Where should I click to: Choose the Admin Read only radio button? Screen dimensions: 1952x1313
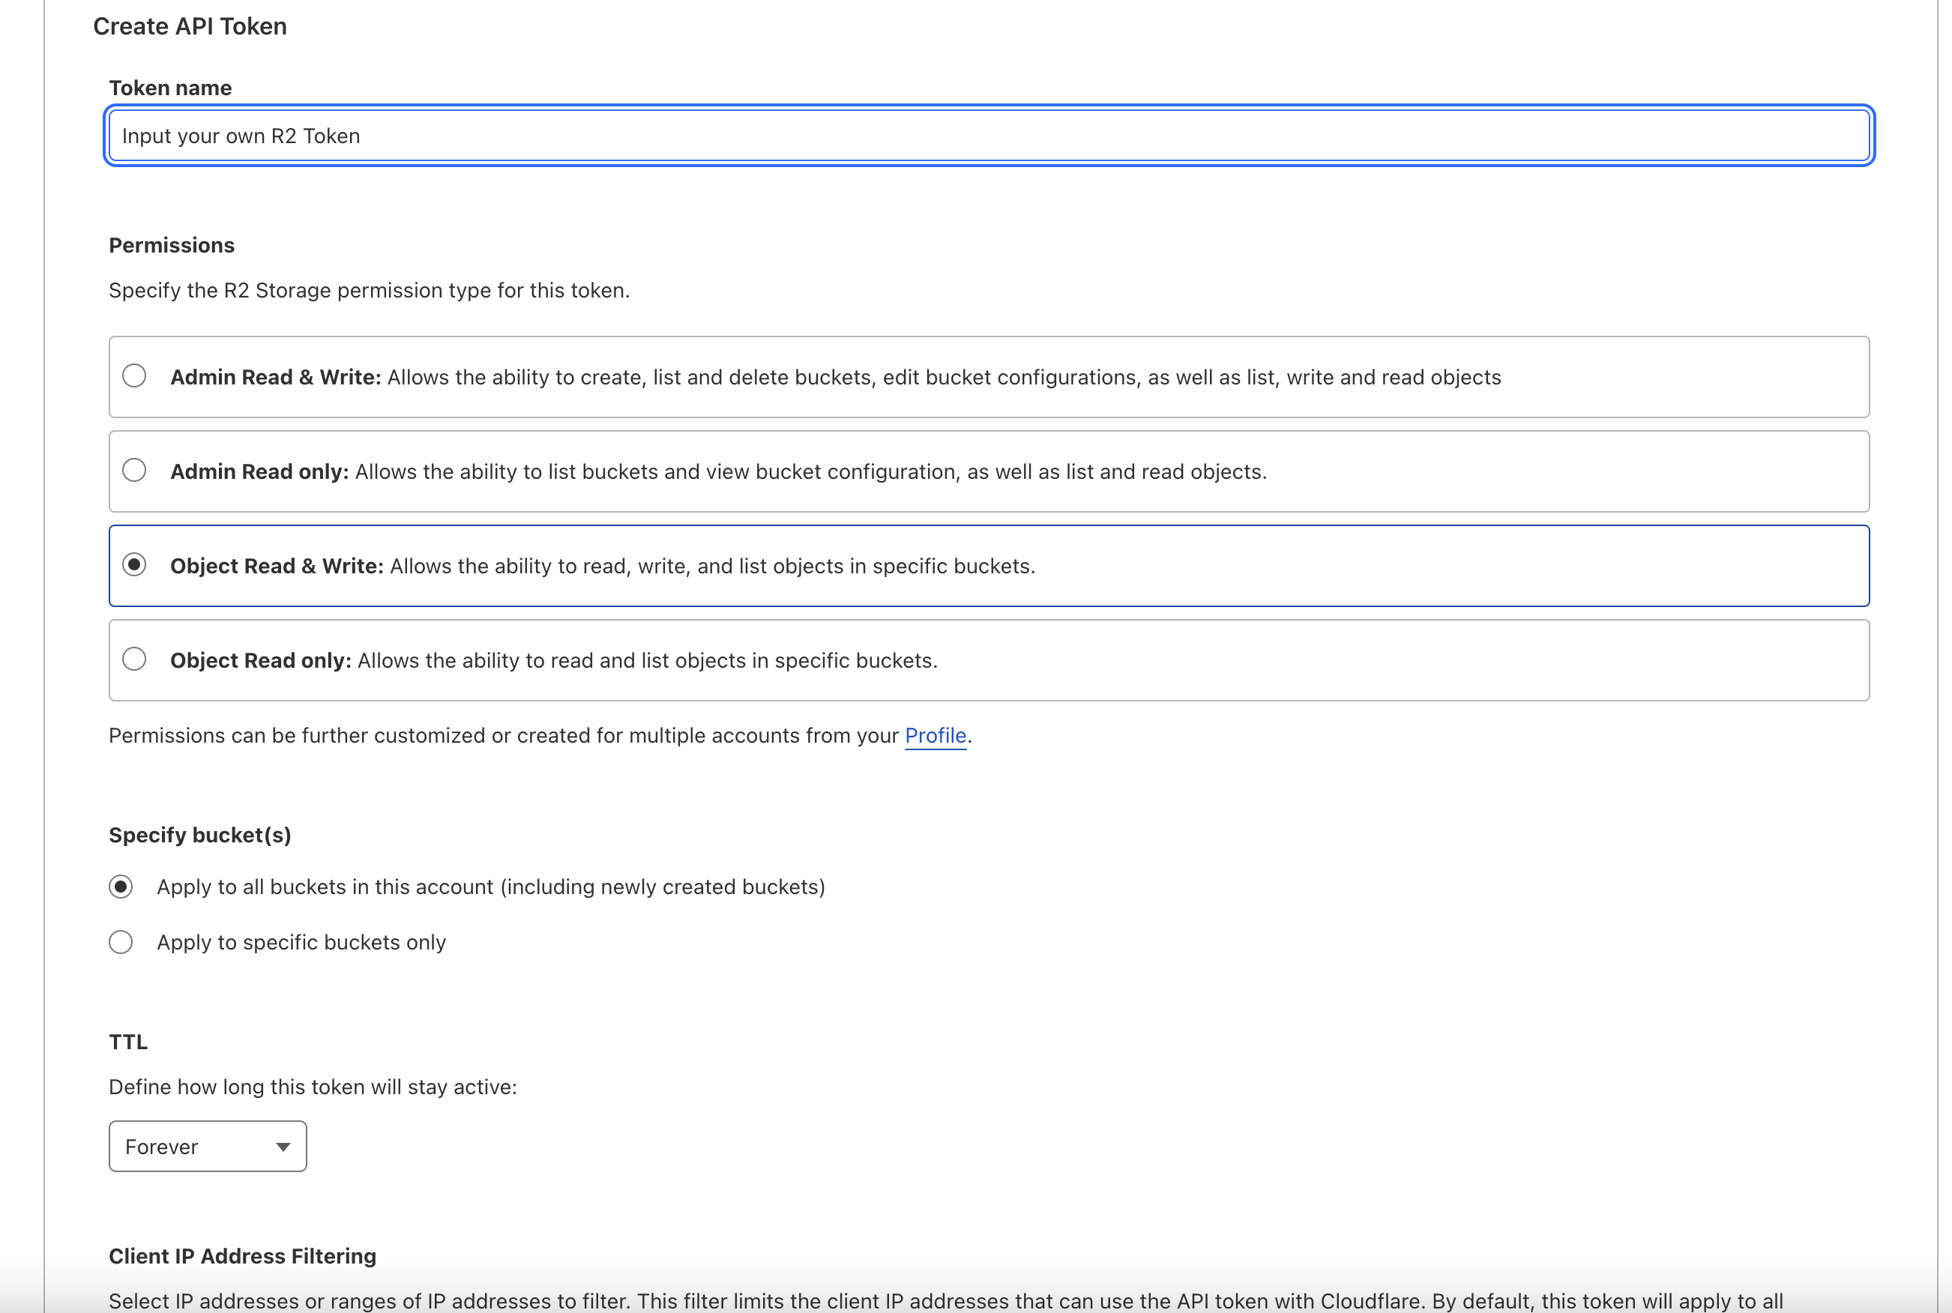coord(134,471)
